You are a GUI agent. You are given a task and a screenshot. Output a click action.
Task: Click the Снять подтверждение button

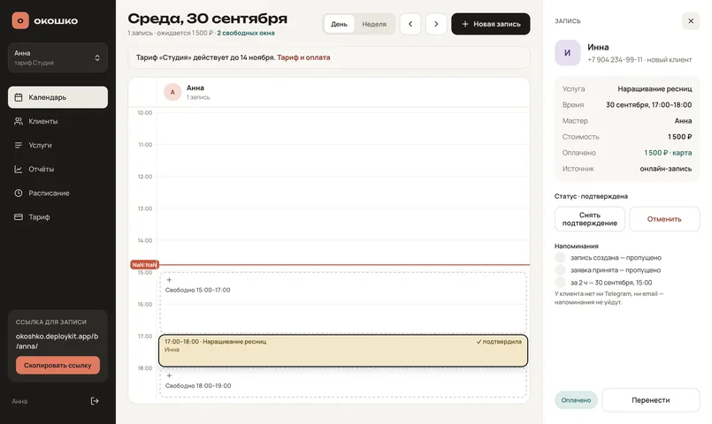tap(590, 219)
